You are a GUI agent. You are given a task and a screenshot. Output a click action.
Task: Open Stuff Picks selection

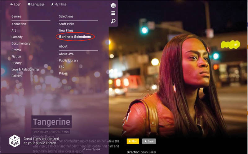click(67, 24)
